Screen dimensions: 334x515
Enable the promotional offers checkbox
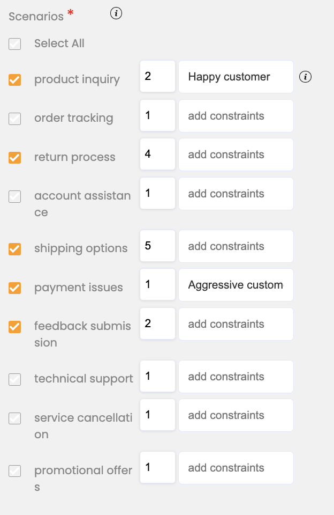[x=15, y=471]
